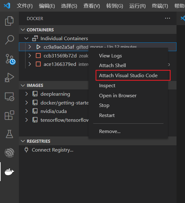Expand docker/getting-started image chevron

point(27,103)
